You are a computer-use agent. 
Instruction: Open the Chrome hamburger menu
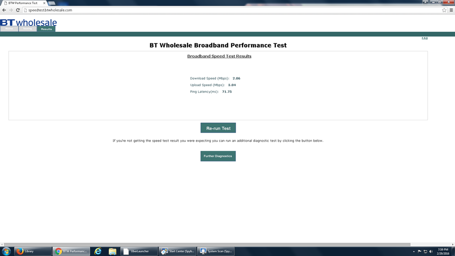tap(451, 10)
